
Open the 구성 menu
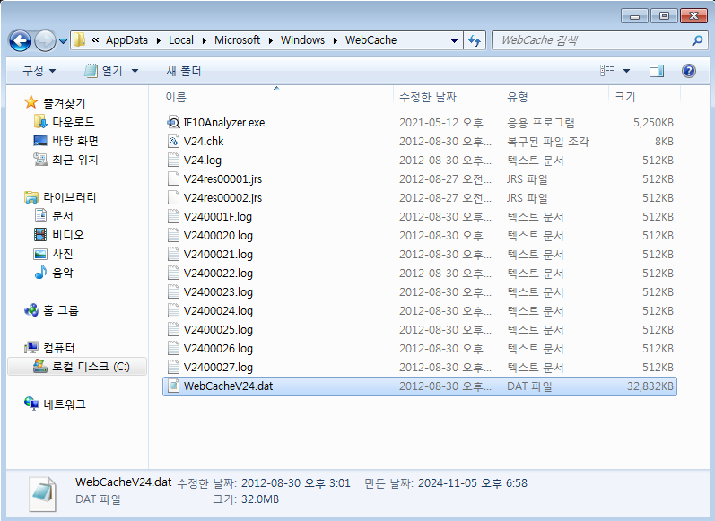[39, 71]
